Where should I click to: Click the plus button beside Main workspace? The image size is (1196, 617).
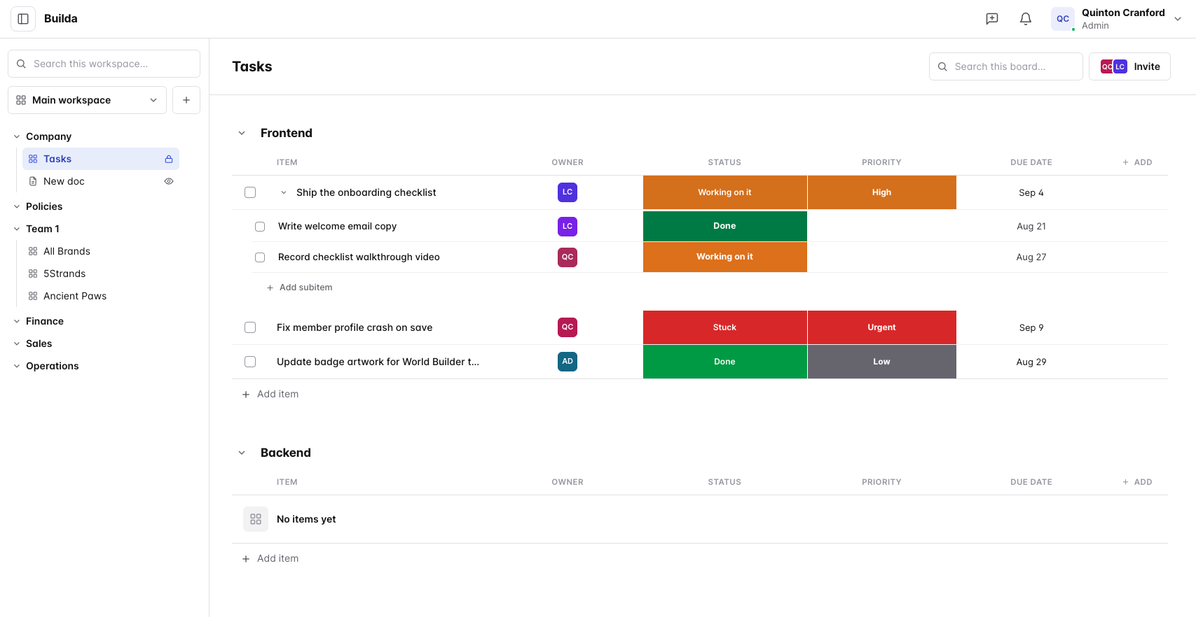(186, 100)
